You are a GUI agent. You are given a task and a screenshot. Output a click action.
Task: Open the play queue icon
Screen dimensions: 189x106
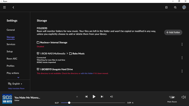tap(111, 96)
